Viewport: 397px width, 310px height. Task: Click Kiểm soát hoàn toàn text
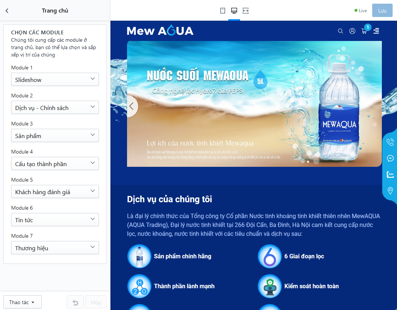point(311,286)
